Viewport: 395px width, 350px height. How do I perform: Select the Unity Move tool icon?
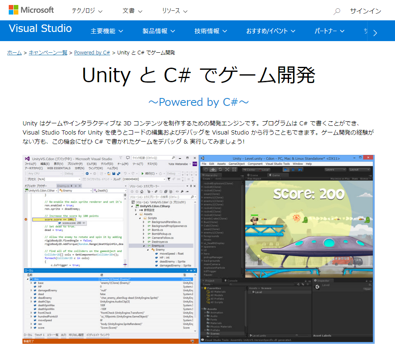click(213, 169)
